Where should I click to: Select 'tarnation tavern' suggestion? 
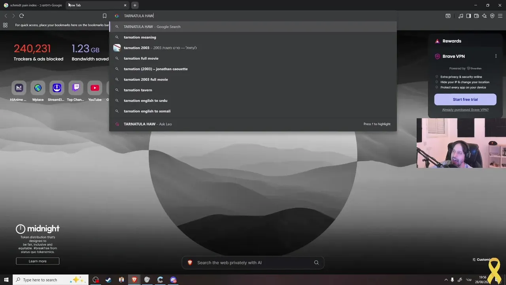point(253,90)
